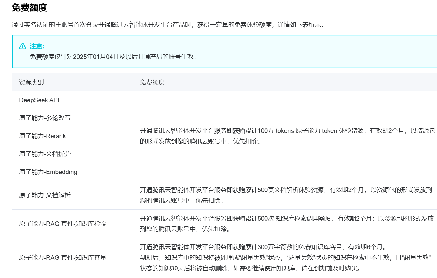Image resolution: width=437 pixels, height=278 pixels.
Task: Select the 原子能力-RAG 套件-知识库检索 row
Action: click(72, 224)
